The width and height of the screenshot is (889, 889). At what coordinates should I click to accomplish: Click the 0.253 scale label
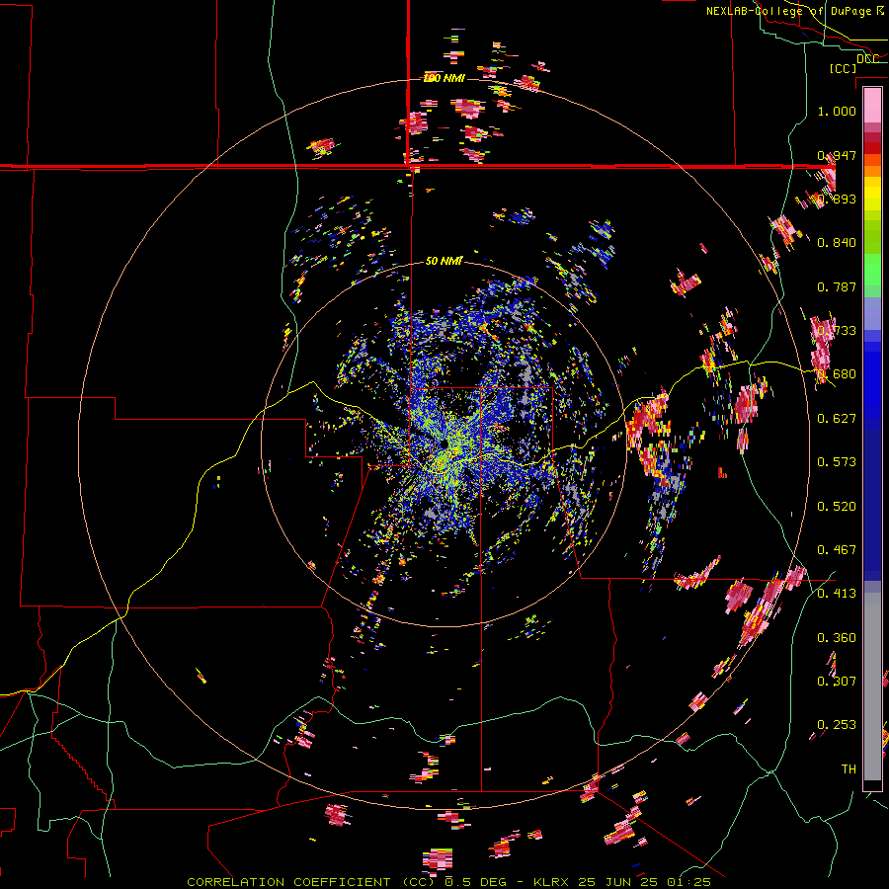click(x=837, y=725)
